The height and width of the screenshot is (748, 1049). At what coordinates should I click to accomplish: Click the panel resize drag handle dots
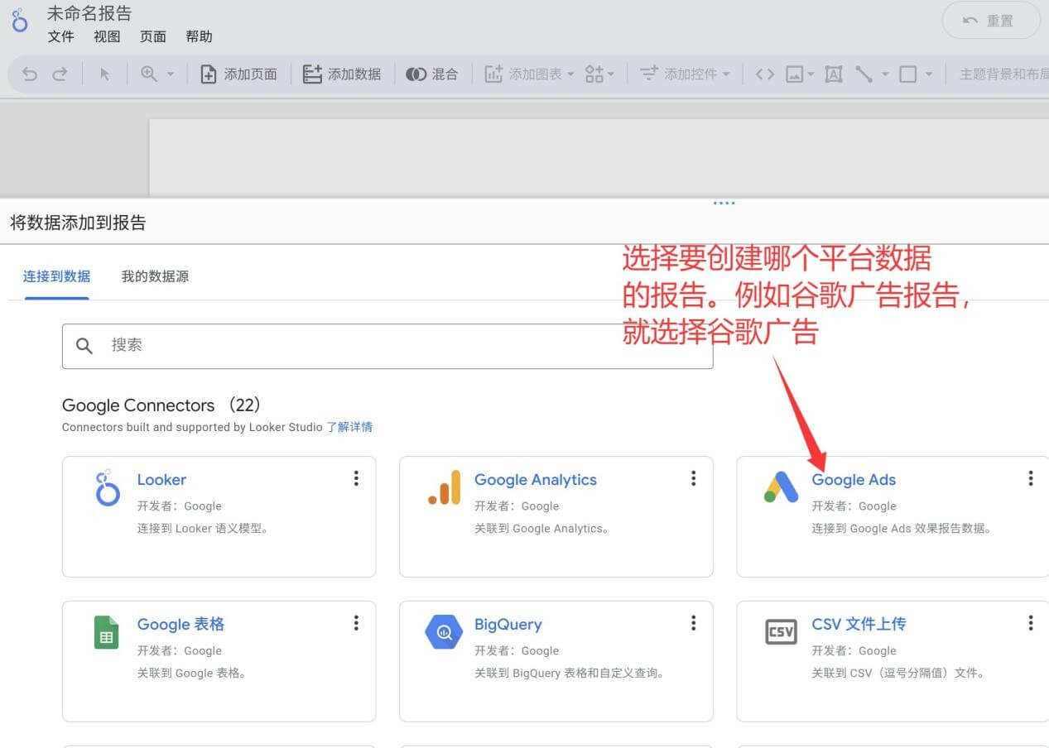click(x=724, y=203)
